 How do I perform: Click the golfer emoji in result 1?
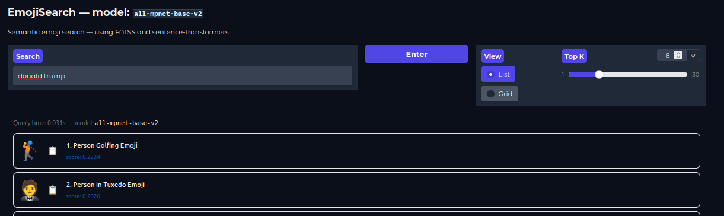(x=28, y=151)
